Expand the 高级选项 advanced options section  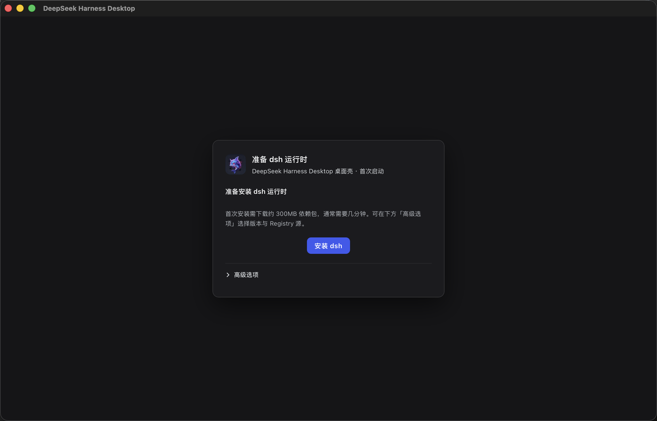click(242, 275)
